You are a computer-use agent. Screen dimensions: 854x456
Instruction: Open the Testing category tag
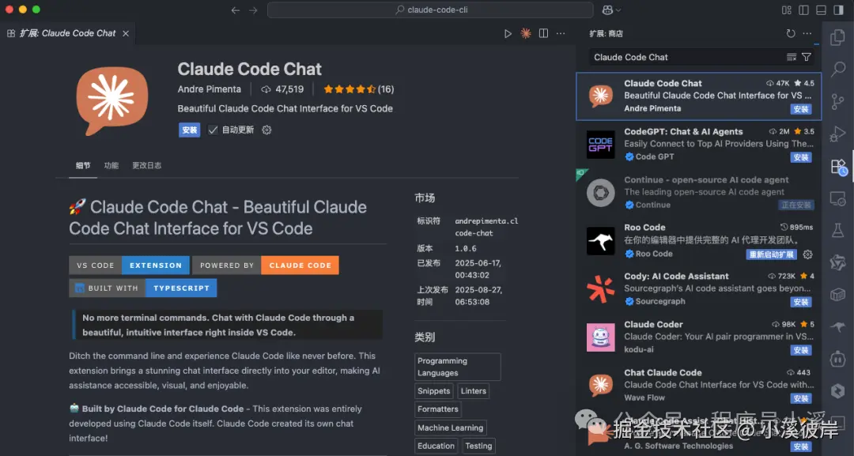(x=478, y=446)
